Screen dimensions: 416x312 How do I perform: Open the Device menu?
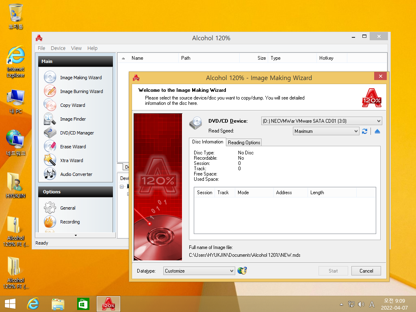(x=58, y=48)
